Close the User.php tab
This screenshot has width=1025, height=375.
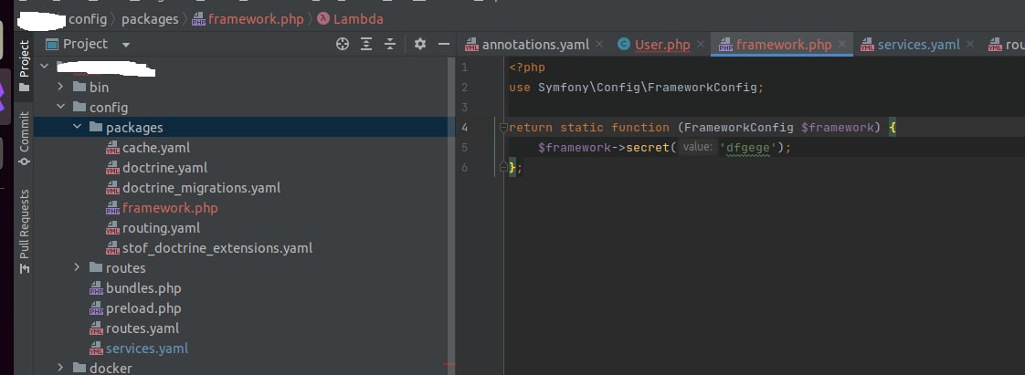[x=700, y=45]
